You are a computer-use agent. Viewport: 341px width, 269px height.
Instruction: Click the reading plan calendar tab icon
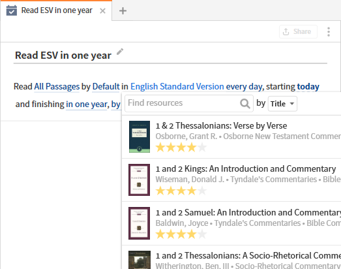tap(12, 10)
